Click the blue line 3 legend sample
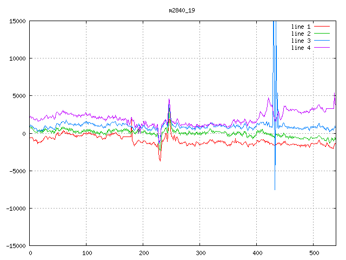 point(322,41)
